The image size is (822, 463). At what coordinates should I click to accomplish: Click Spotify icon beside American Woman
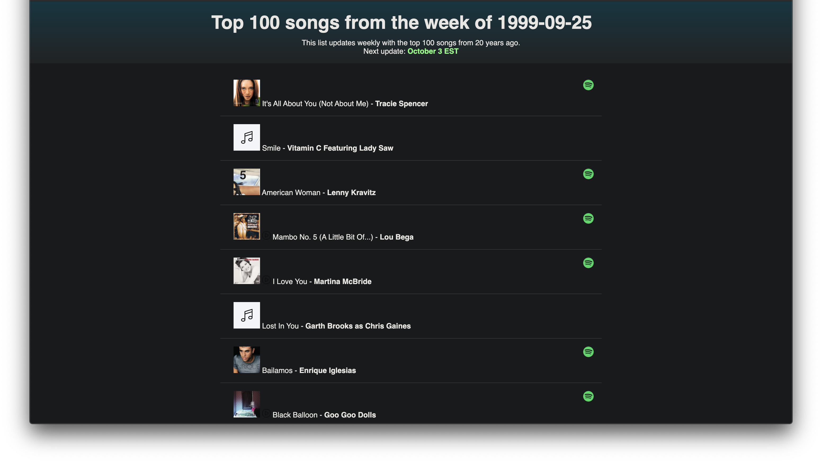point(588,174)
